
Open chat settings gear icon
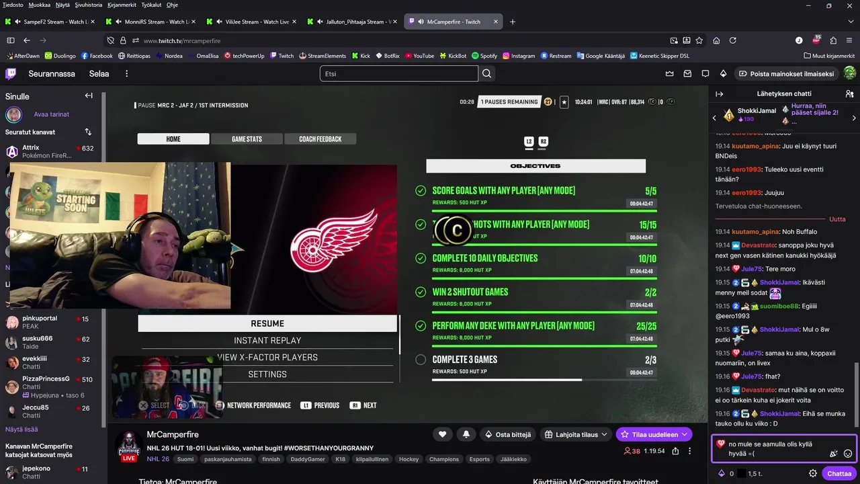coord(813,473)
